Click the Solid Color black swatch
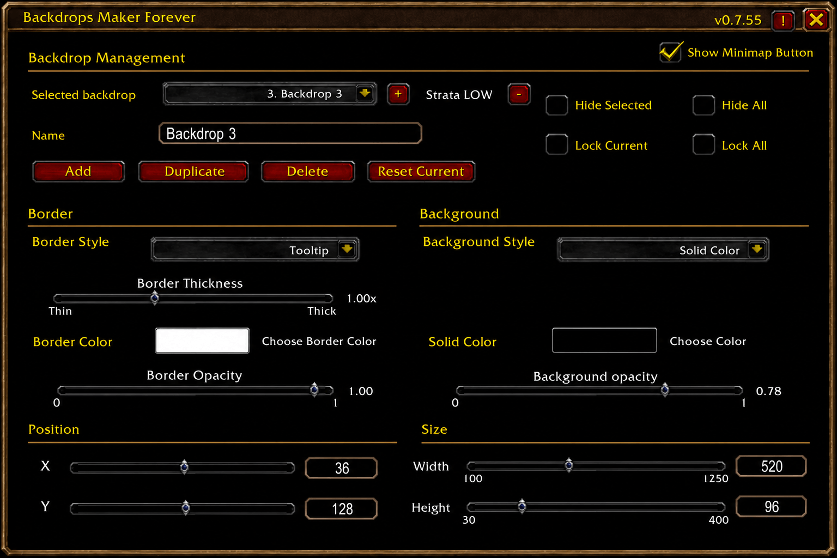The image size is (837, 558). coord(604,341)
